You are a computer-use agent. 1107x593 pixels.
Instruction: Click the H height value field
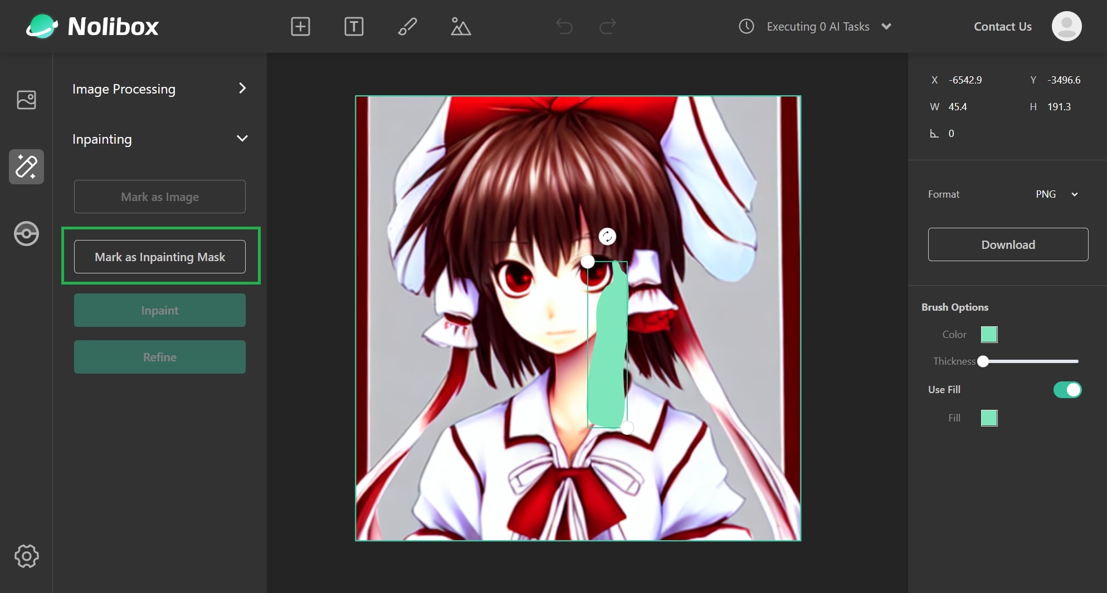(1059, 107)
